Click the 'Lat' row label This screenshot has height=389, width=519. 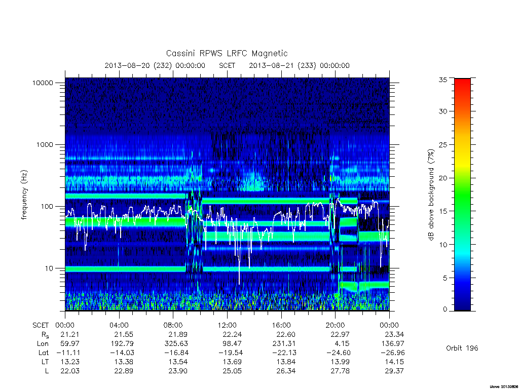tap(44, 353)
